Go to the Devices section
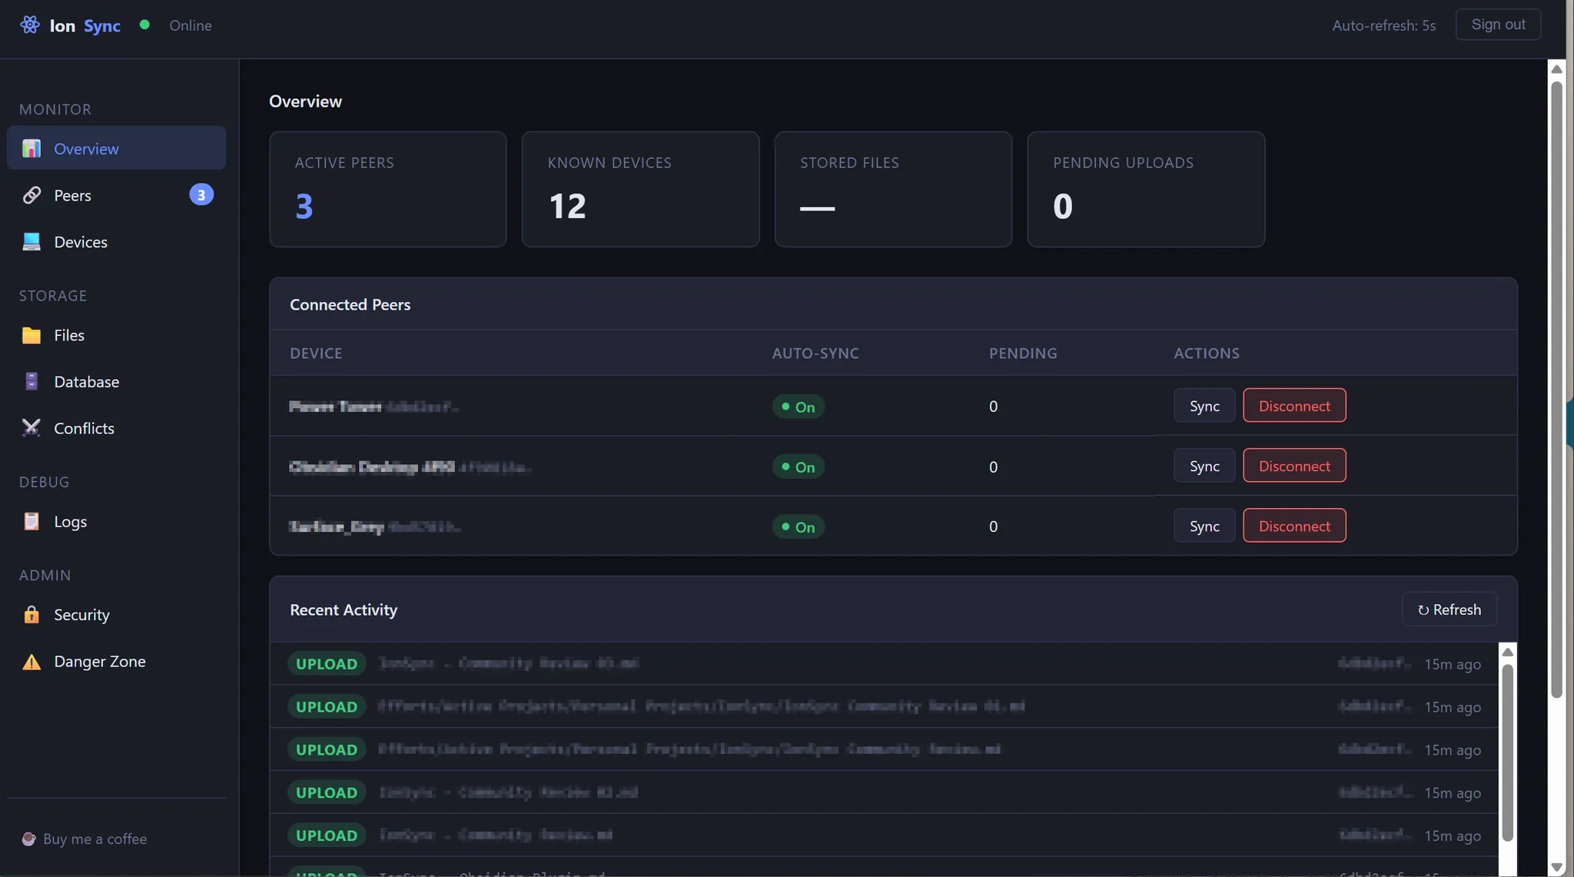This screenshot has width=1574, height=877. pos(116,241)
